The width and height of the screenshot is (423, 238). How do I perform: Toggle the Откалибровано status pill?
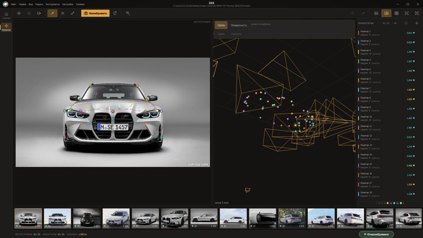click(376, 234)
